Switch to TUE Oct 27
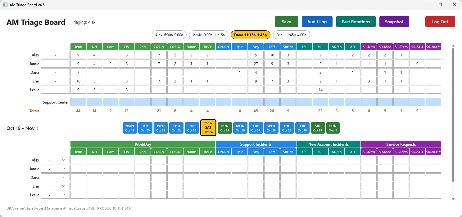Image resolution: width=462 pixels, height=217 pixels. (256, 128)
